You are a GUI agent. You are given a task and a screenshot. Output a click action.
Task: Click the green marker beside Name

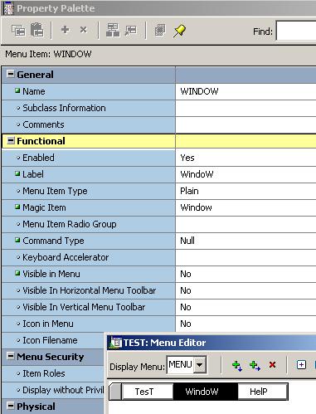17,90
